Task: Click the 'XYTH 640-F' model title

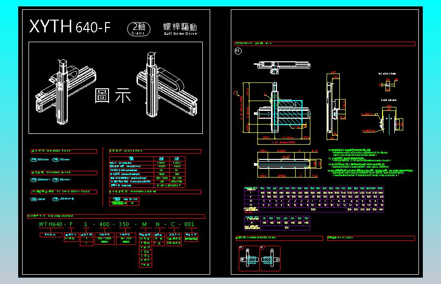Action: pyautogui.click(x=70, y=26)
